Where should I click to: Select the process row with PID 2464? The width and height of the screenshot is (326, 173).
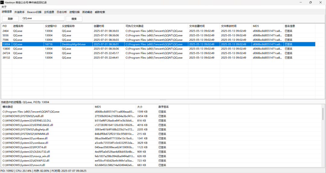(158, 31)
